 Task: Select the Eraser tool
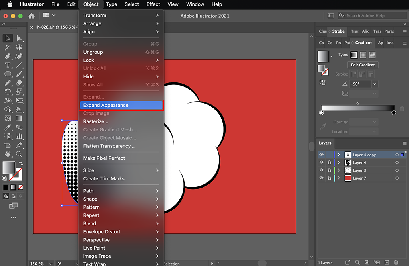[x=19, y=83]
